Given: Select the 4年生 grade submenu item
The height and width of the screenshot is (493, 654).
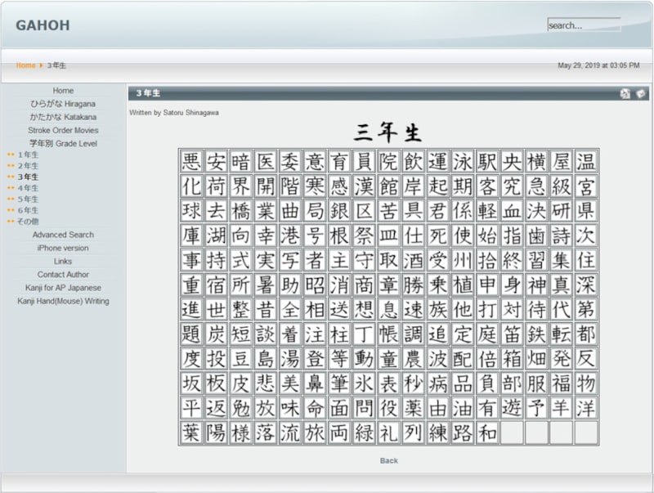Looking at the screenshot, I should tap(28, 188).
